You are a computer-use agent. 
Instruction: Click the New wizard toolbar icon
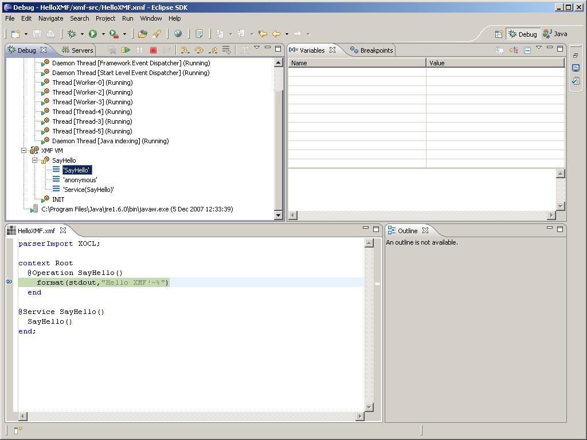[15, 34]
